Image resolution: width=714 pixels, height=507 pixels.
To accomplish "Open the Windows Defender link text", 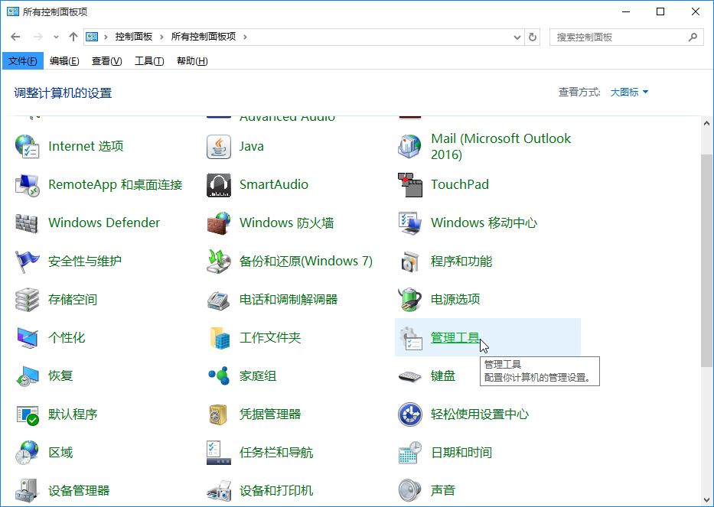I will (104, 223).
